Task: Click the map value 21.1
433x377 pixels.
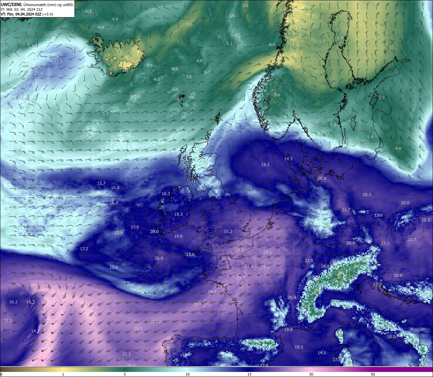Action: pyautogui.click(x=385, y=243)
